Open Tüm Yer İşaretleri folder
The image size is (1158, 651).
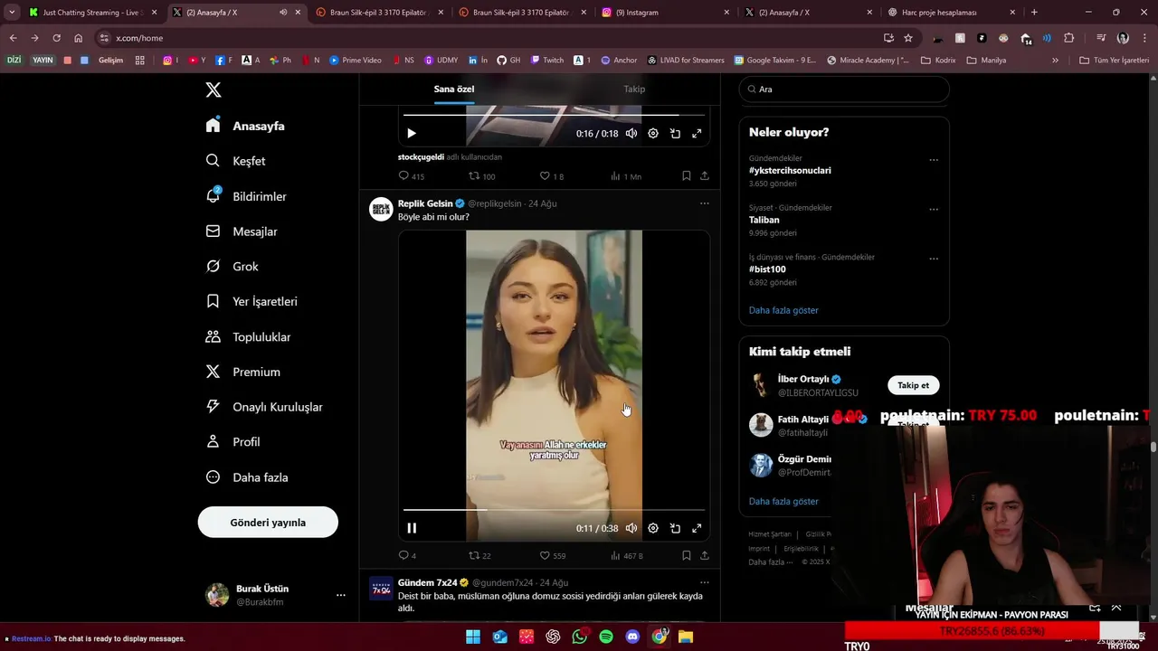tap(1114, 61)
